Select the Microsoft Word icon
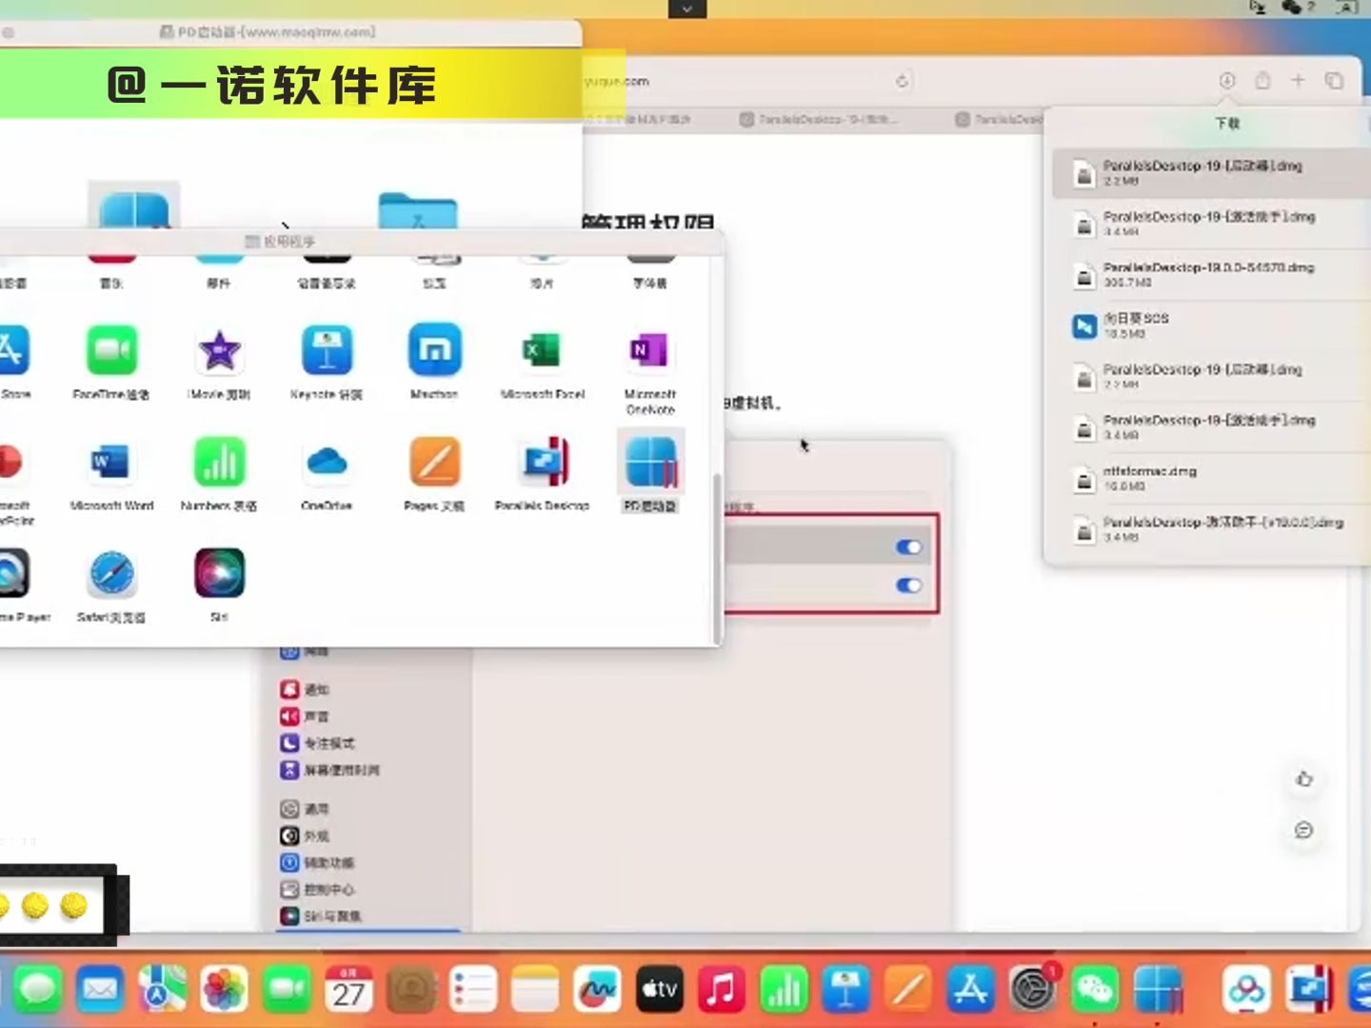The width and height of the screenshot is (1371, 1028). pyautogui.click(x=109, y=465)
